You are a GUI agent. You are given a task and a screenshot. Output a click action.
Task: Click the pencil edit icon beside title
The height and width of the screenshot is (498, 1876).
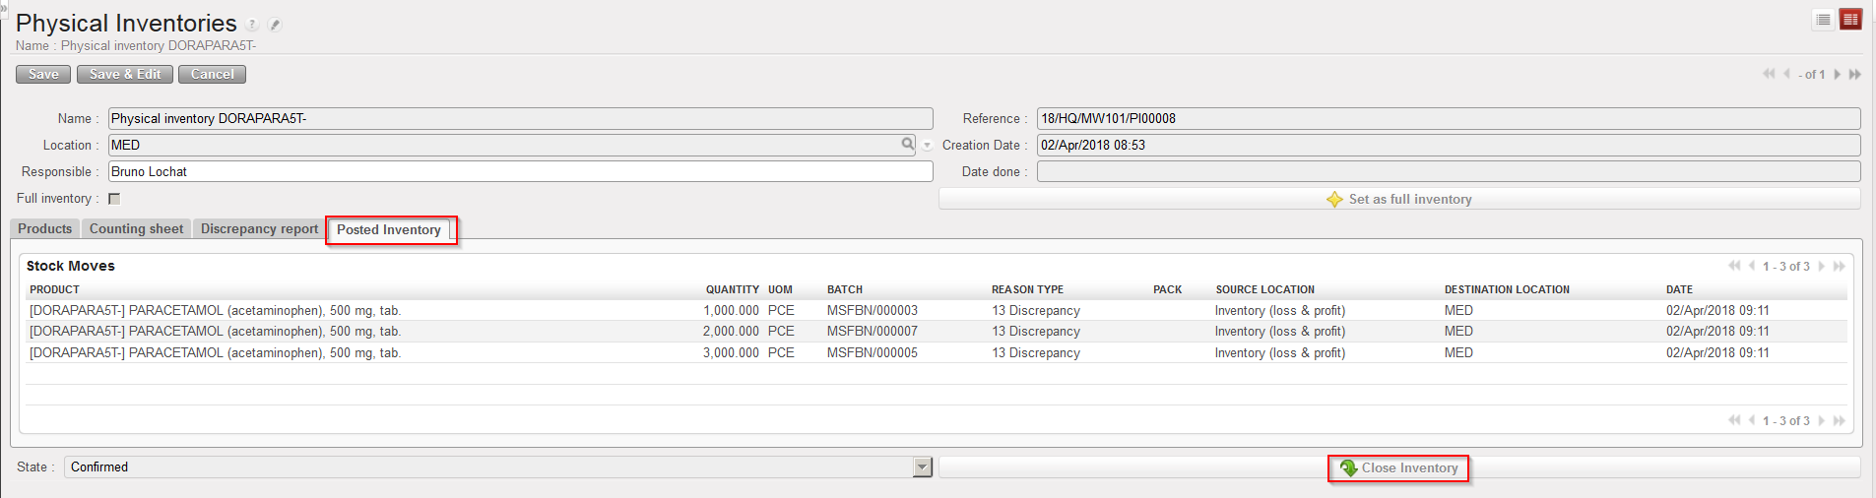(x=275, y=25)
